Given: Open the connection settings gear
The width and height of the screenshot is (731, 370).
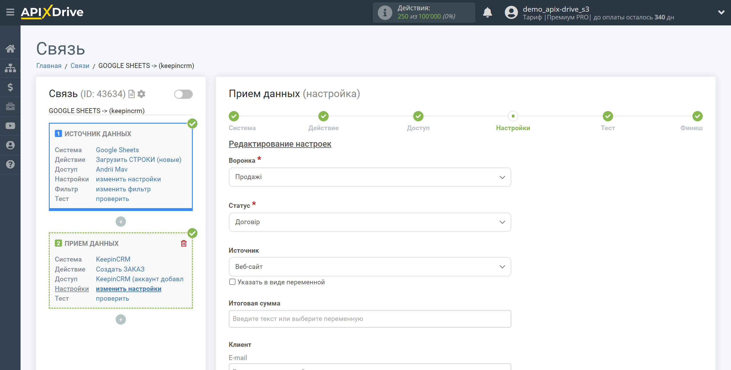Looking at the screenshot, I should pyautogui.click(x=141, y=94).
